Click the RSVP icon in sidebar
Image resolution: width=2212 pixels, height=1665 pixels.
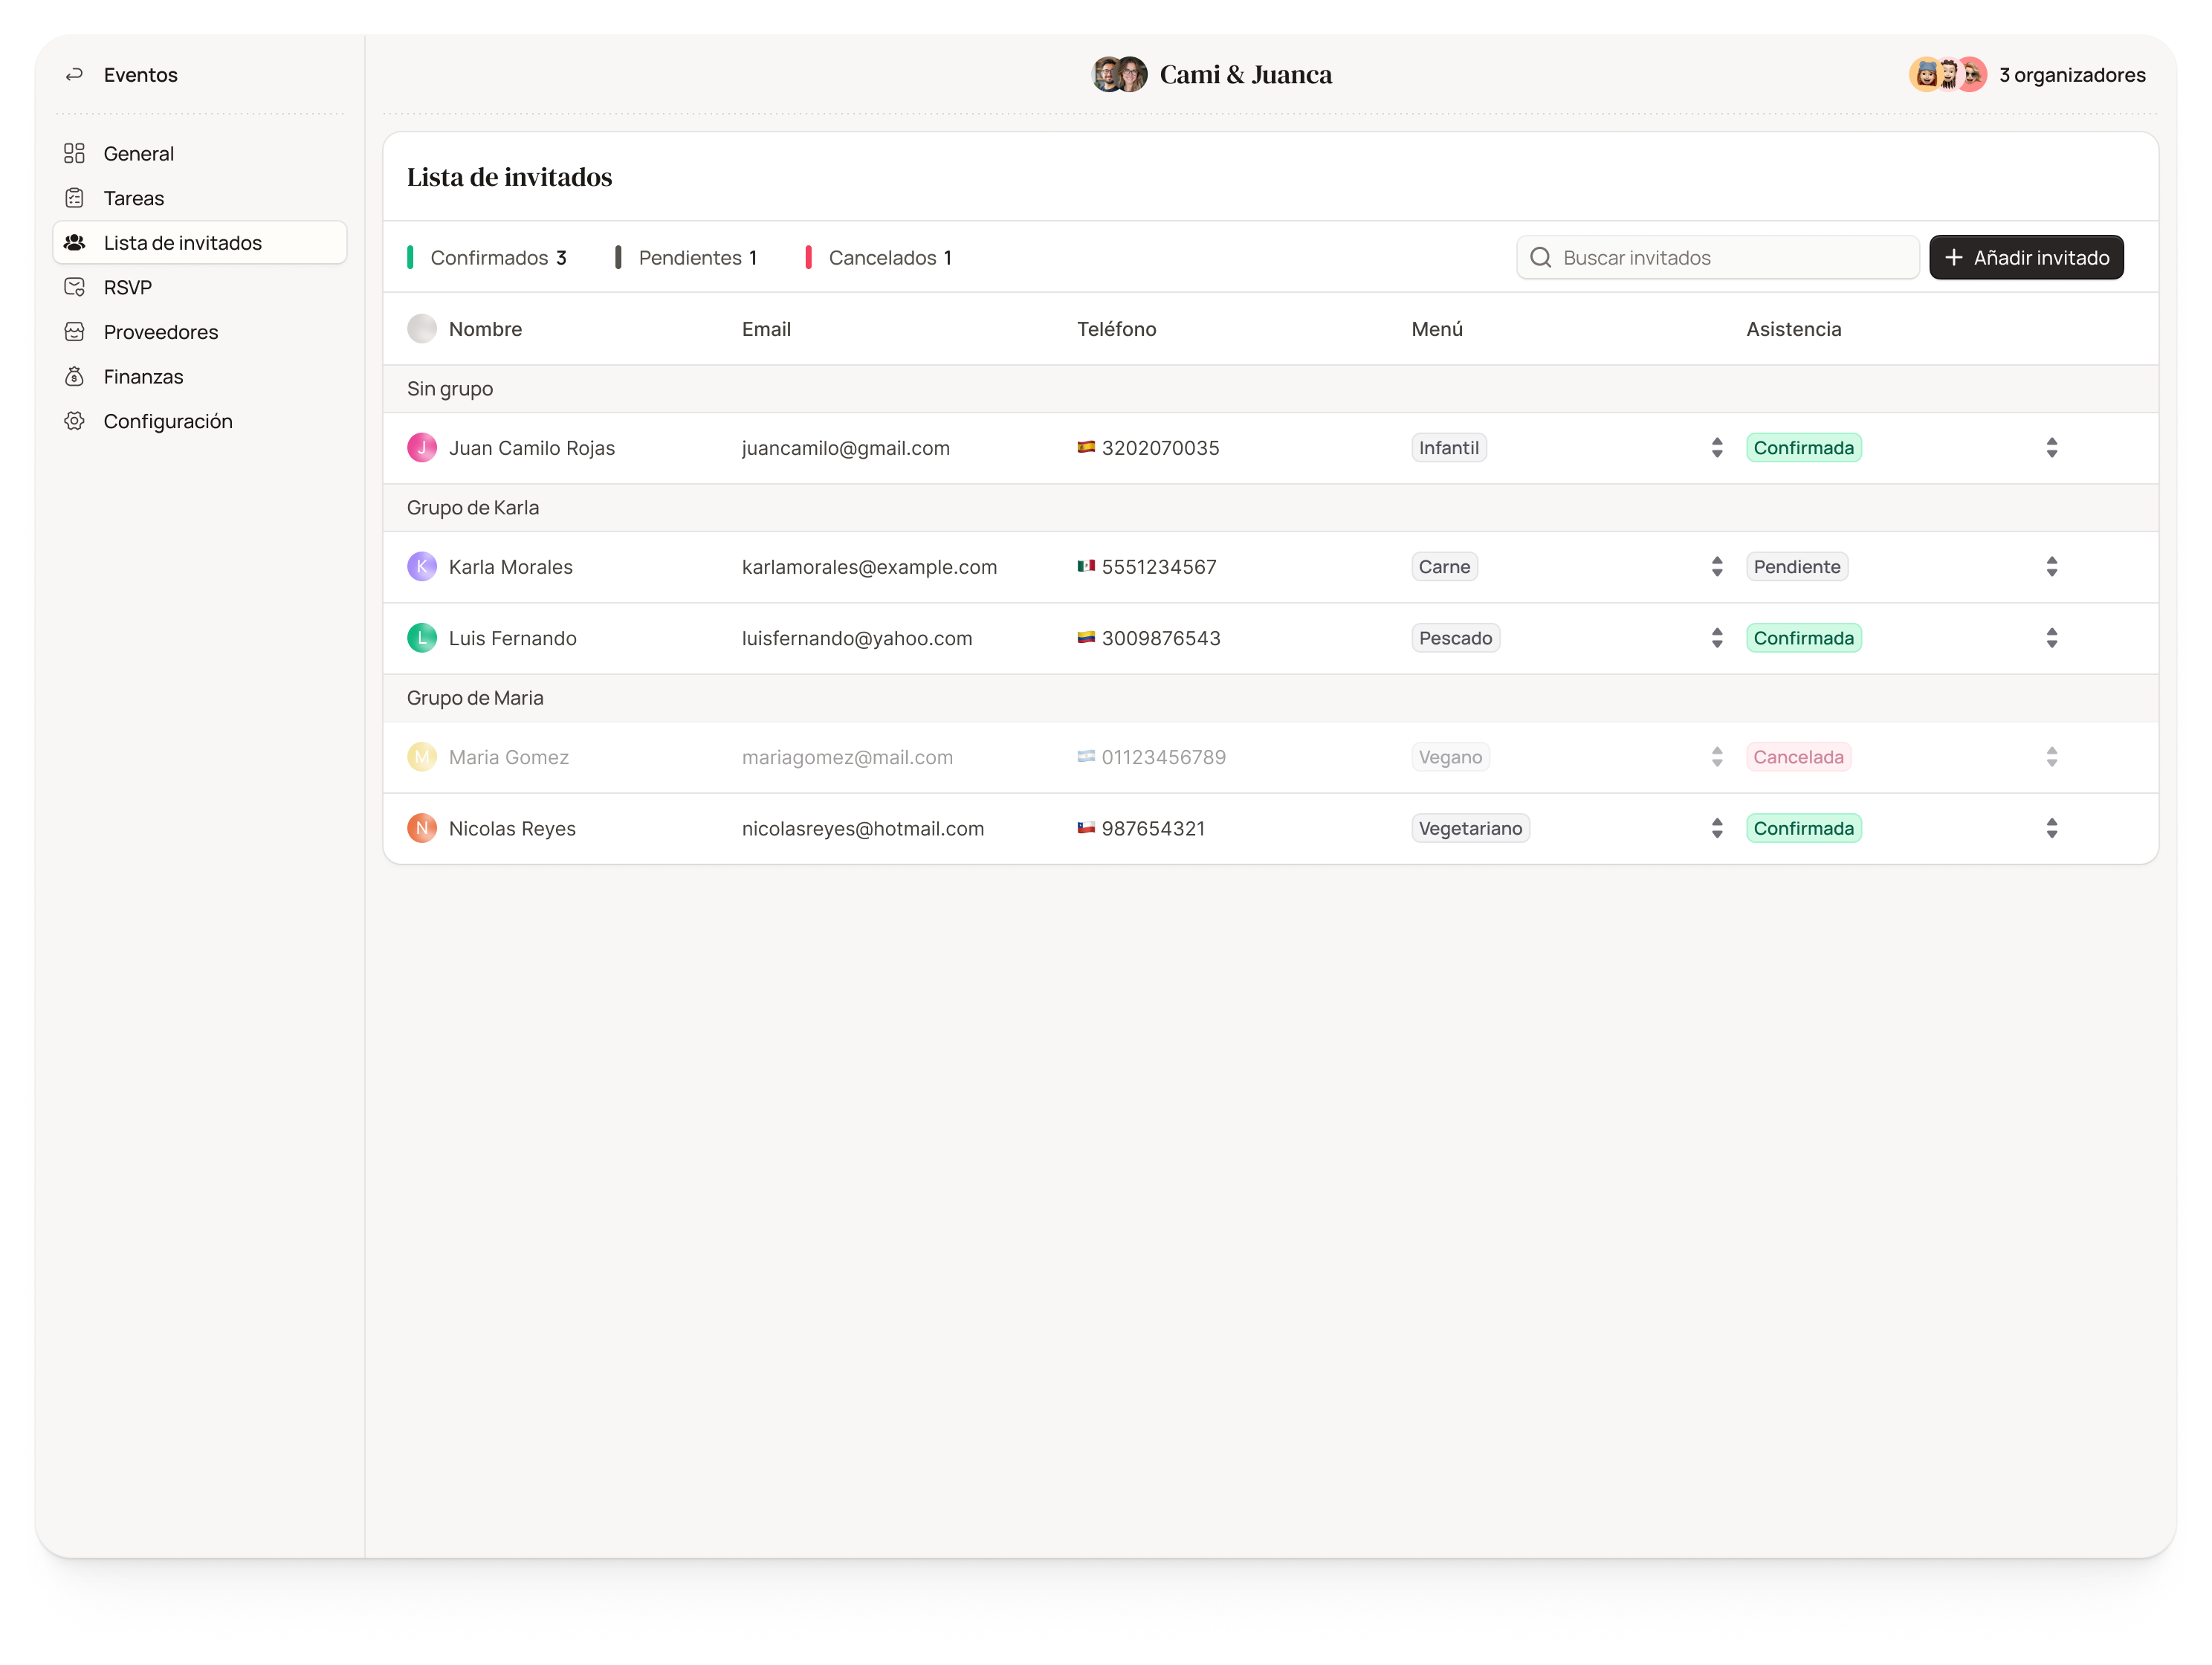(x=74, y=287)
